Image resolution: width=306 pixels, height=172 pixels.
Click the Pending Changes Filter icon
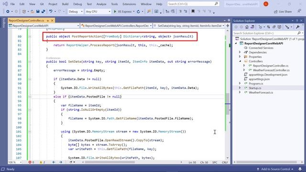point(260,27)
